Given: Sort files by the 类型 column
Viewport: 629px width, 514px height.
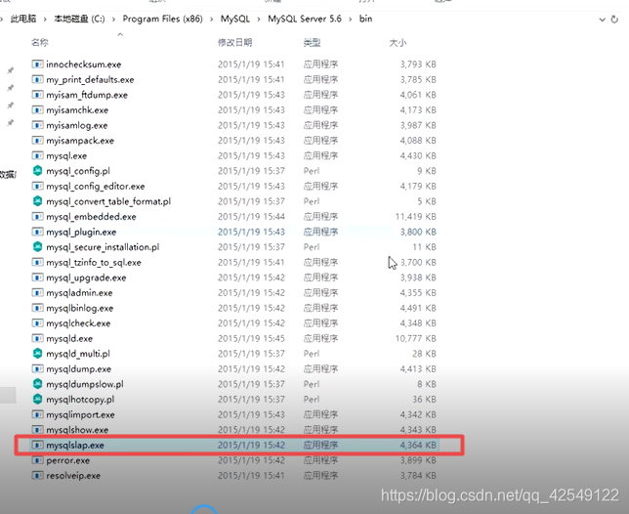Looking at the screenshot, I should 313,43.
